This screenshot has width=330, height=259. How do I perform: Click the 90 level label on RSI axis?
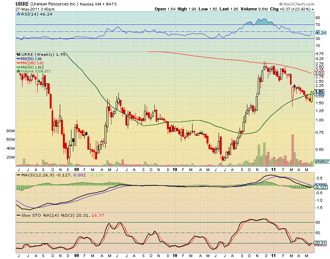(318, 18)
